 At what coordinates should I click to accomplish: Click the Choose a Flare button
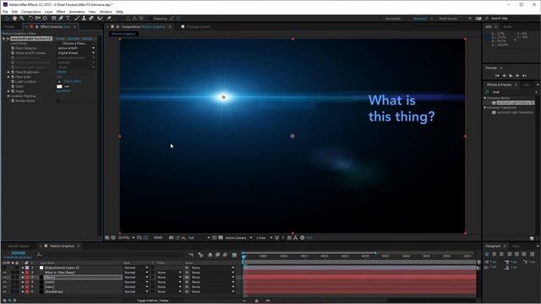[74, 43]
